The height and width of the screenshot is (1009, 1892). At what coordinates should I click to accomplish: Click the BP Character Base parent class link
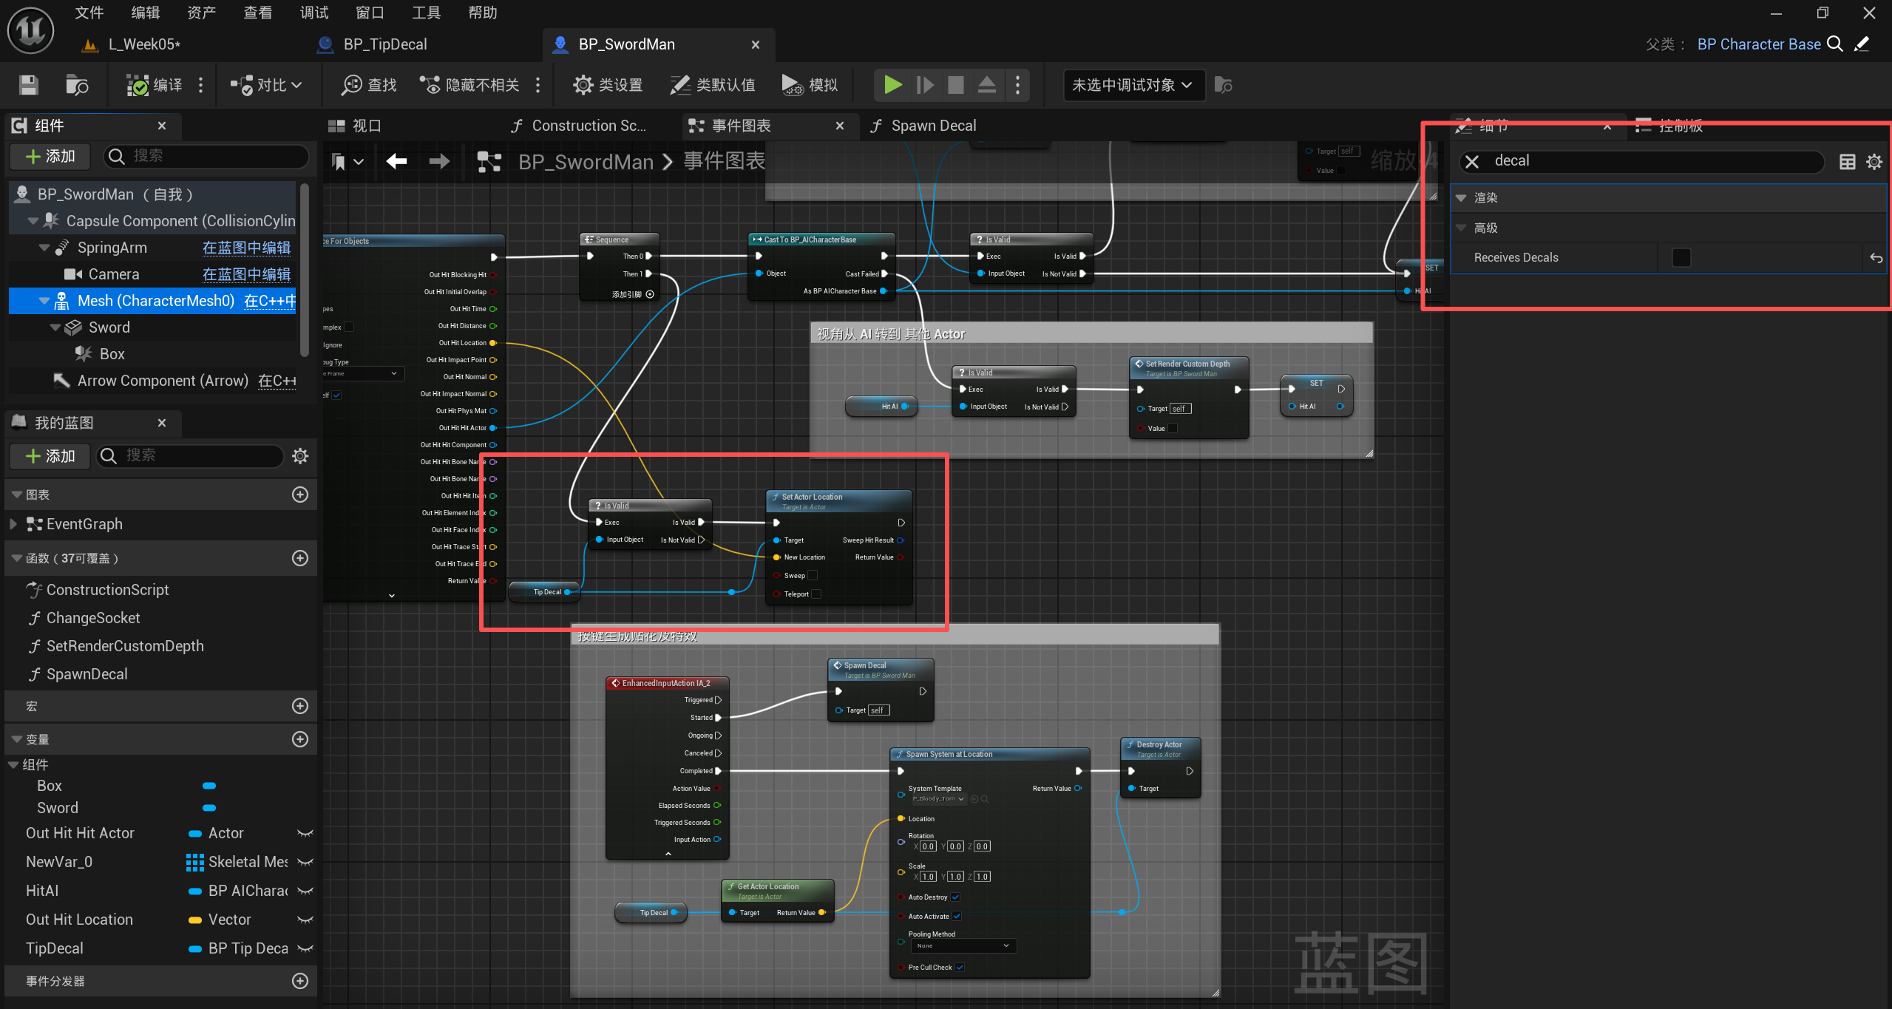click(x=1758, y=44)
